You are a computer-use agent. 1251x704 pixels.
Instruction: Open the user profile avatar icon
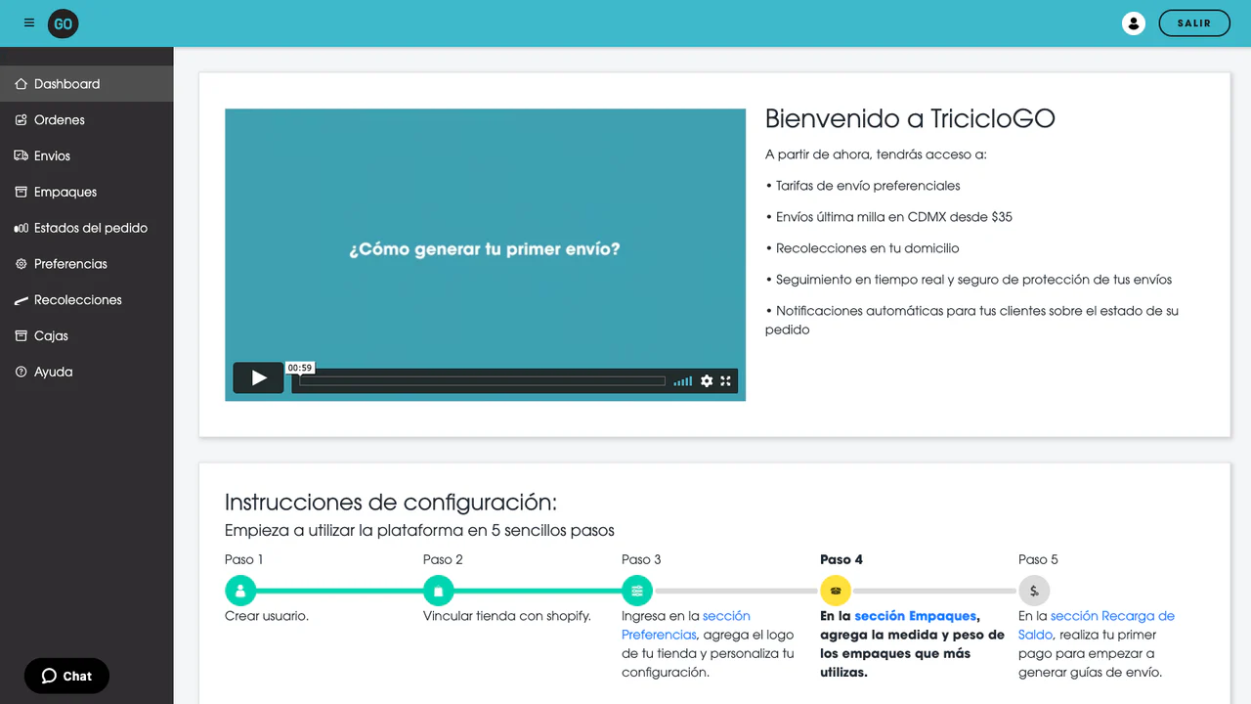[x=1133, y=23]
